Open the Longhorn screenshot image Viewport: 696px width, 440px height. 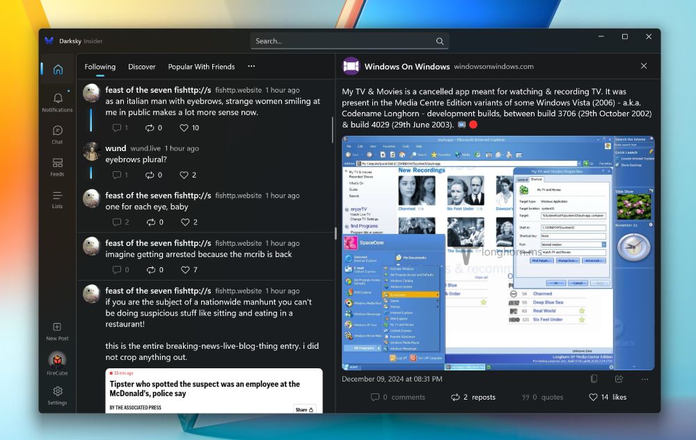[498, 253]
